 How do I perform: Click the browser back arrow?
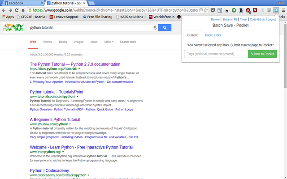pyautogui.click(x=4, y=10)
